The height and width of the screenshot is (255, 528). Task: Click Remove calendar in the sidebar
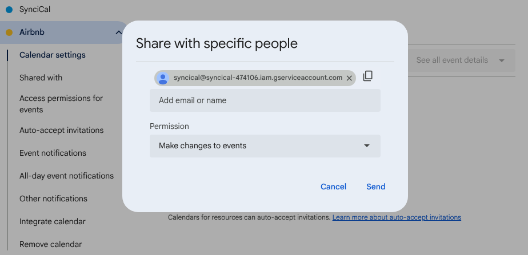[x=50, y=244]
